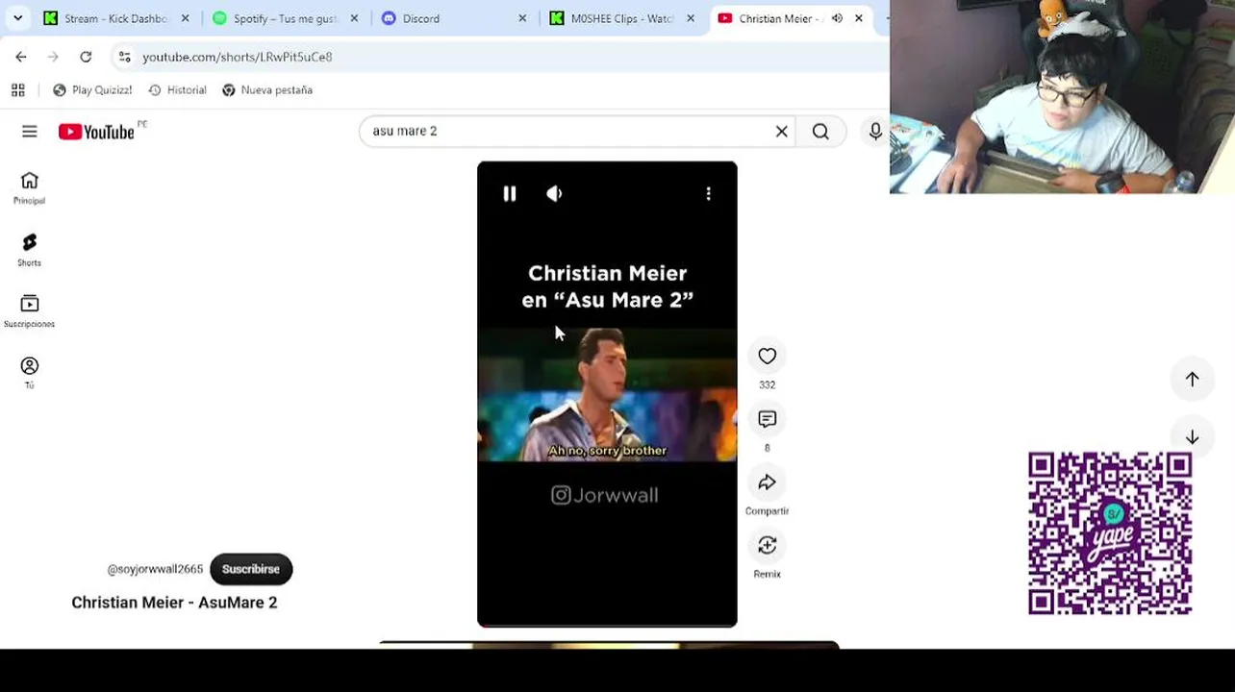Go to previous Short with up arrow
The image size is (1235, 692).
pyautogui.click(x=1192, y=380)
